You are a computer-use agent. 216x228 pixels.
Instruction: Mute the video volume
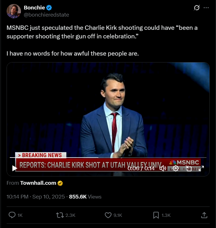163,168
